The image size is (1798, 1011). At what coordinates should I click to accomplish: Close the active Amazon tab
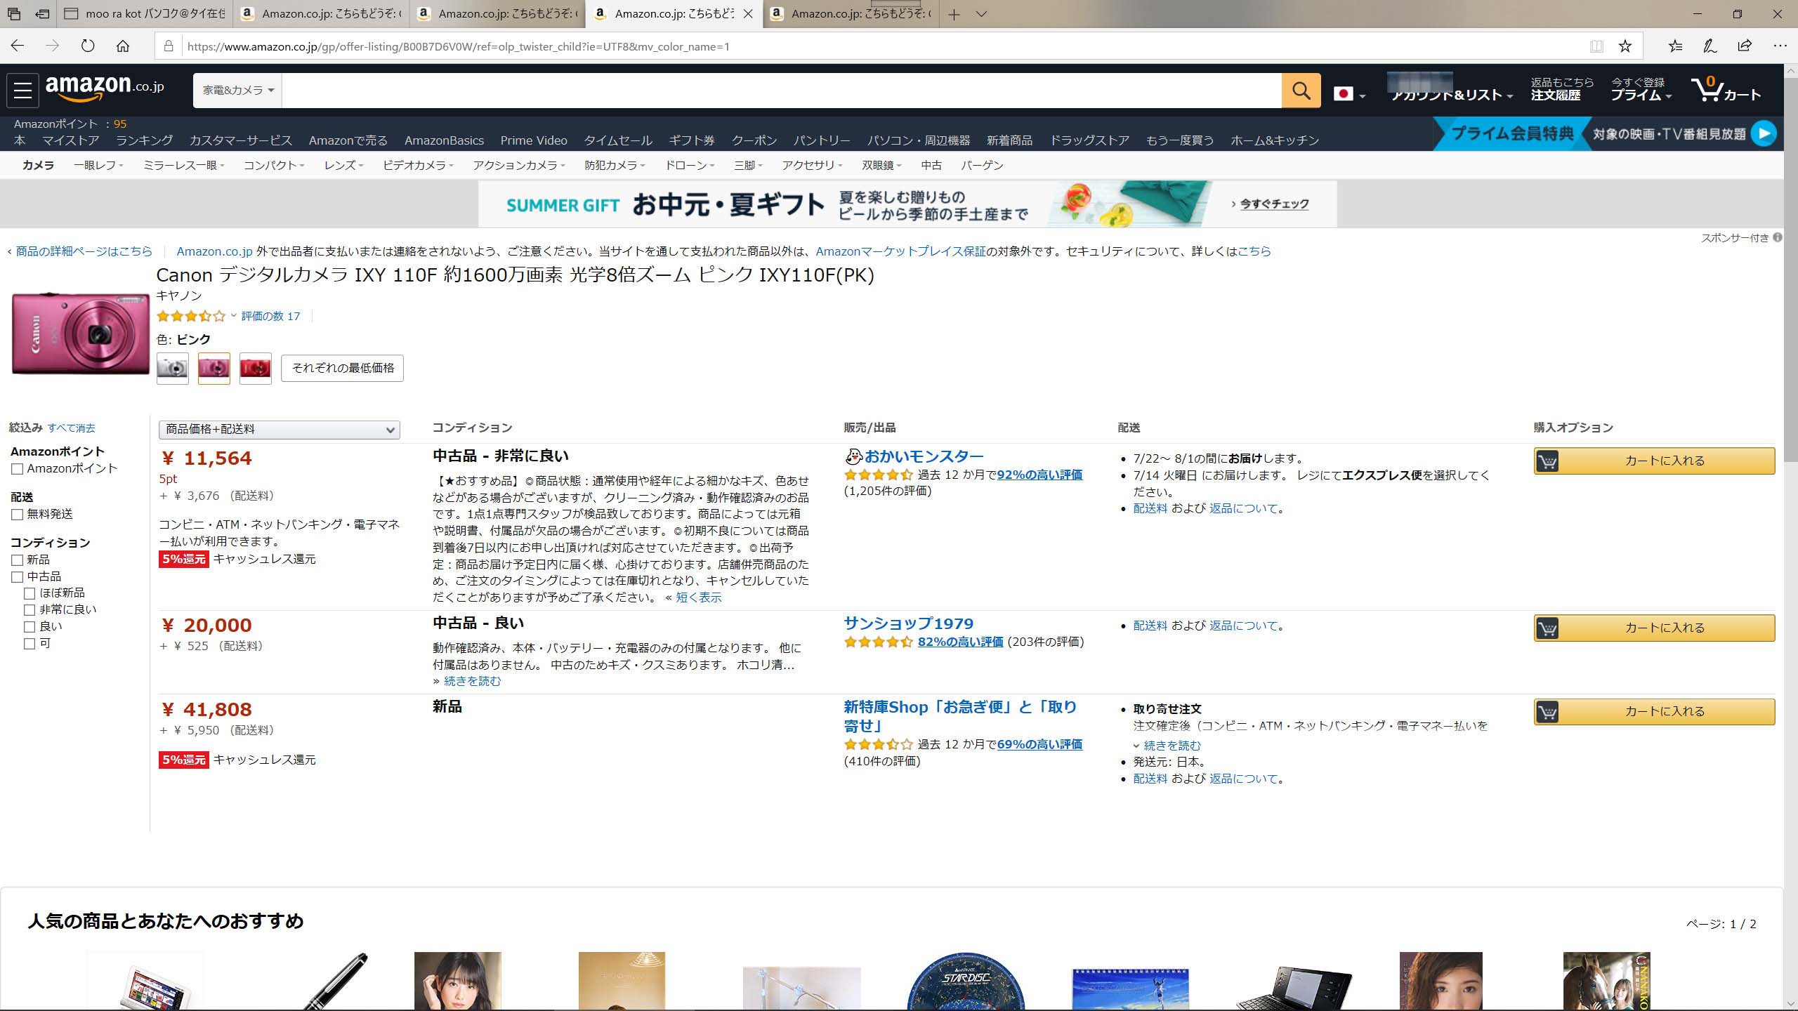tap(748, 14)
